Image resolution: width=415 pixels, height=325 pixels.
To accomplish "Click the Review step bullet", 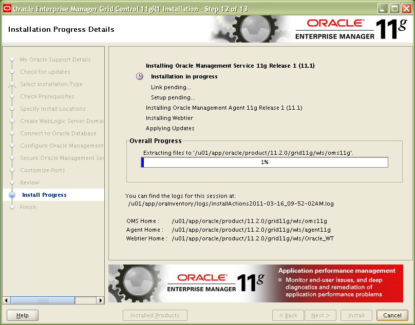I will tap(12, 182).
